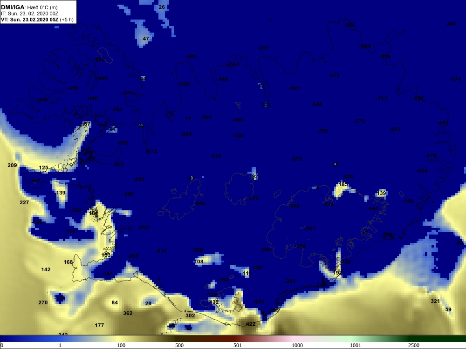Click the map value 153
The width and height of the screenshot is (466, 349).
click(106, 255)
